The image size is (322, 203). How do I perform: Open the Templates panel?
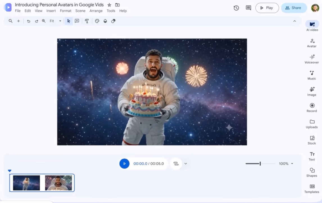point(312,189)
